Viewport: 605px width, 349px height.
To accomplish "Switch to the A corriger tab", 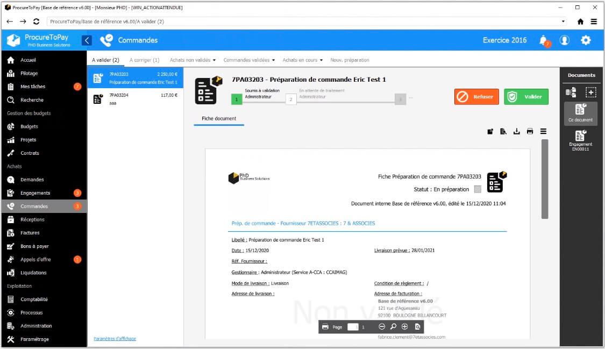I will 144,60.
